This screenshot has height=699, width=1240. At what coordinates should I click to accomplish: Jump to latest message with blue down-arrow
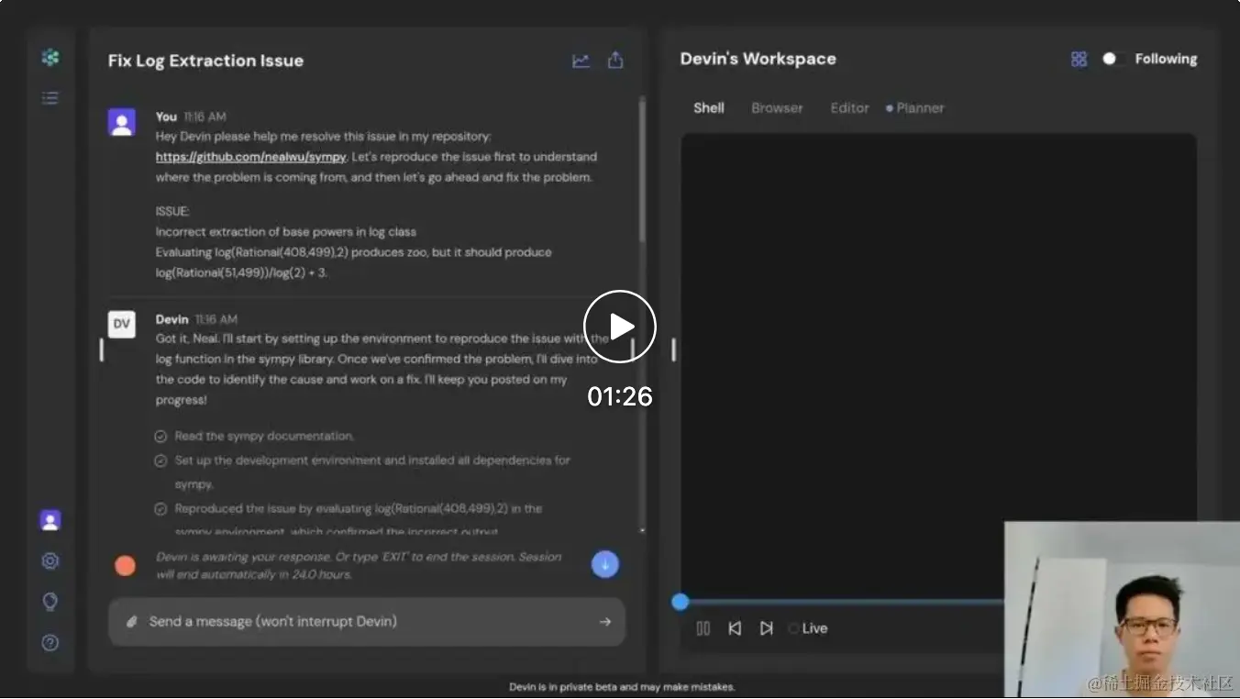click(x=605, y=564)
